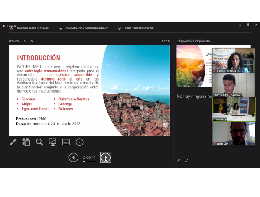Advance to next slide arrow

[105, 158]
